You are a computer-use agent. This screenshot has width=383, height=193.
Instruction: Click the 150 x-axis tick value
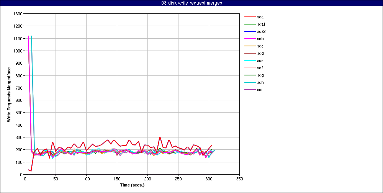[117, 179]
